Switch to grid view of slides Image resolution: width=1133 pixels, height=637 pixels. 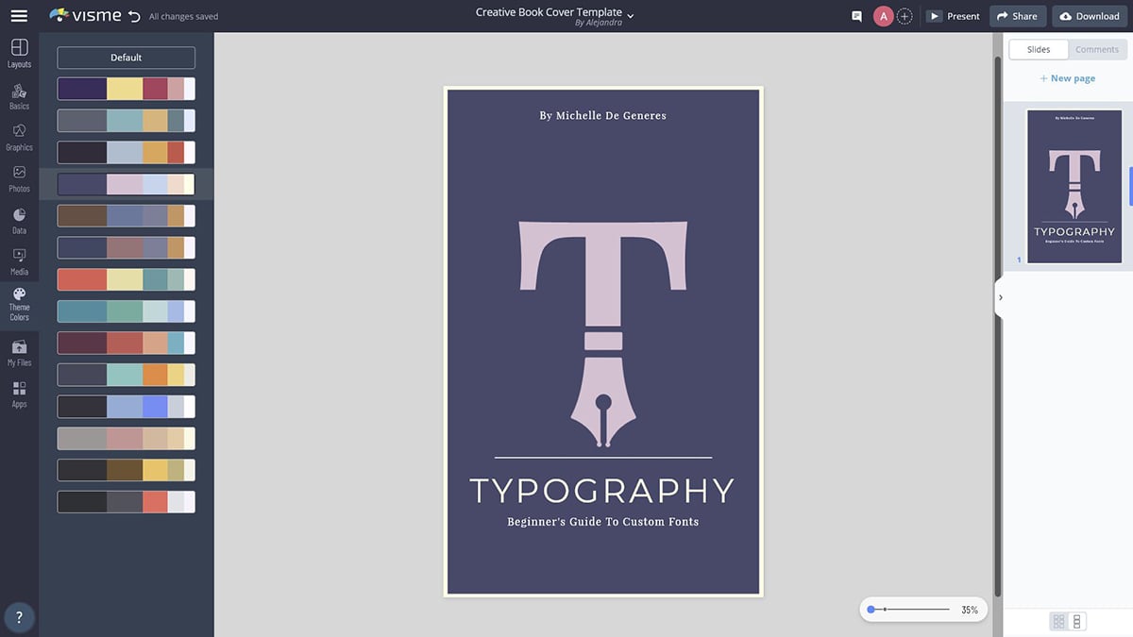[1058, 622]
